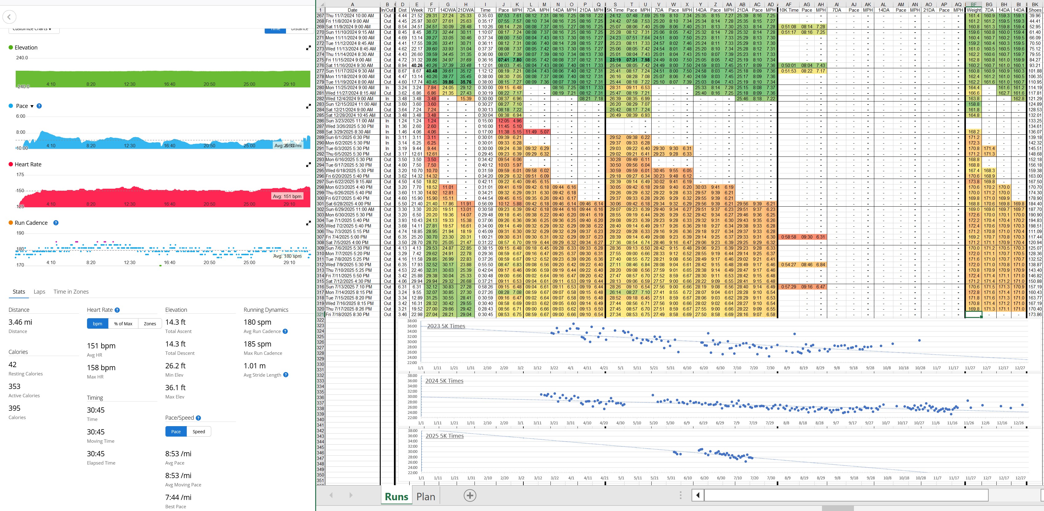Select column header A in Excel

(352, 4)
